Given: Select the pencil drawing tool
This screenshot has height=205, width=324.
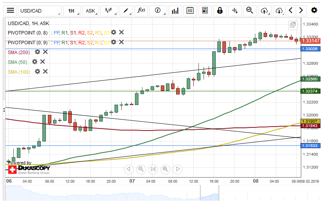Looking at the screenshot, I should click(126, 11).
